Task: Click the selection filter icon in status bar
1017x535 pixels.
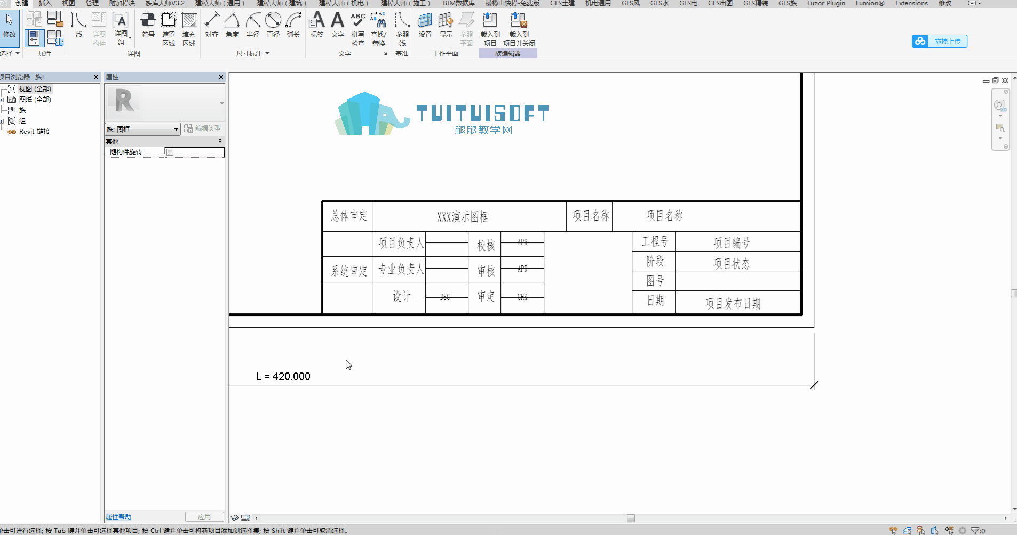Action: 975,530
